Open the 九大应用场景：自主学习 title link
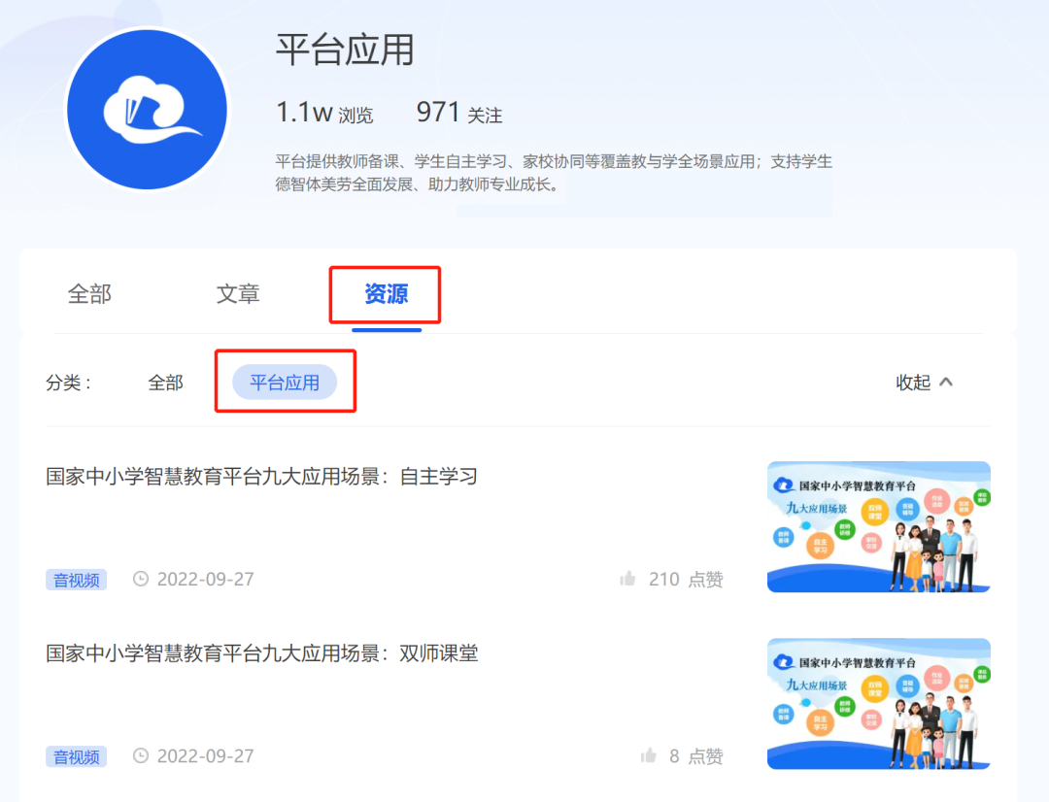Image resolution: width=1049 pixels, height=802 pixels. 262,477
